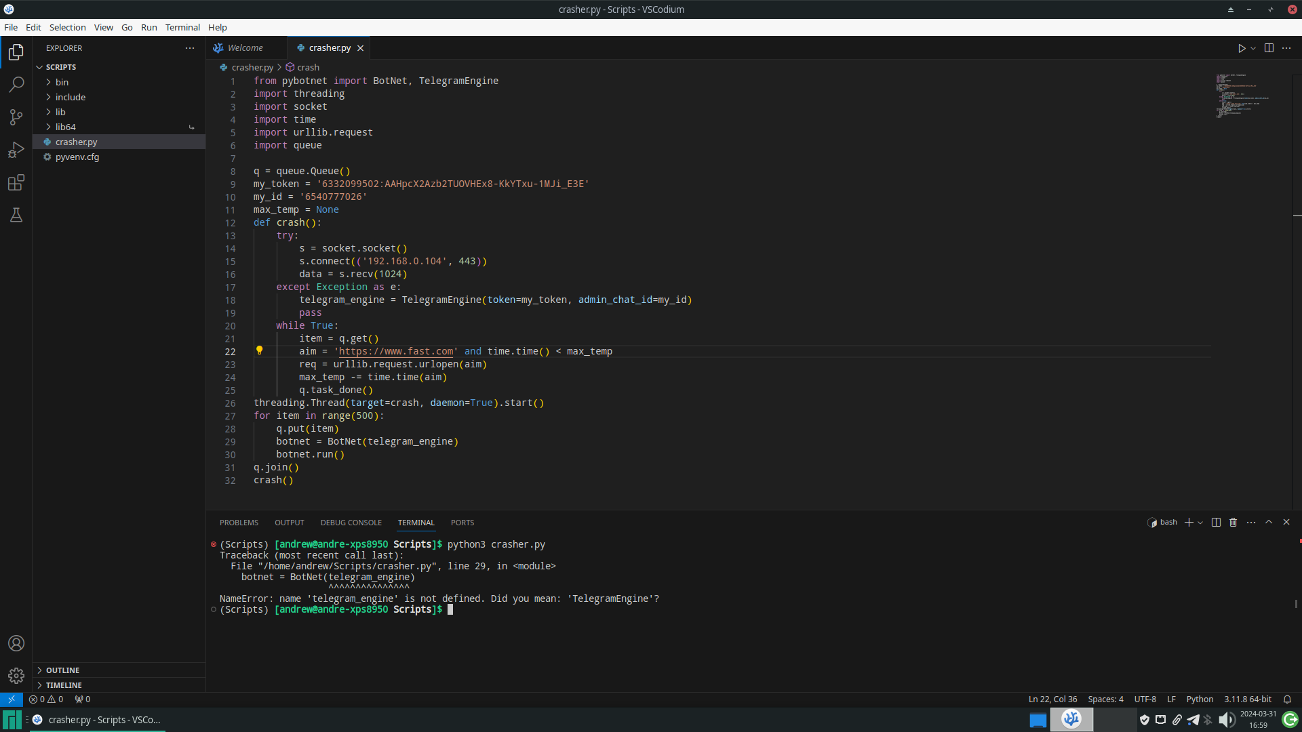
Task: Open the Extensions view
Action: click(16, 182)
